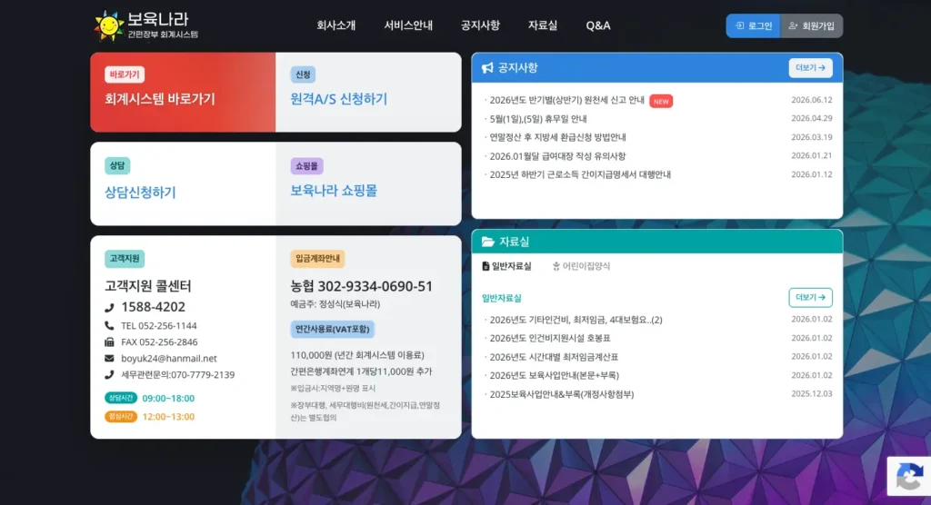
Task: Open the 서비스안내 menu
Action: [x=408, y=25]
